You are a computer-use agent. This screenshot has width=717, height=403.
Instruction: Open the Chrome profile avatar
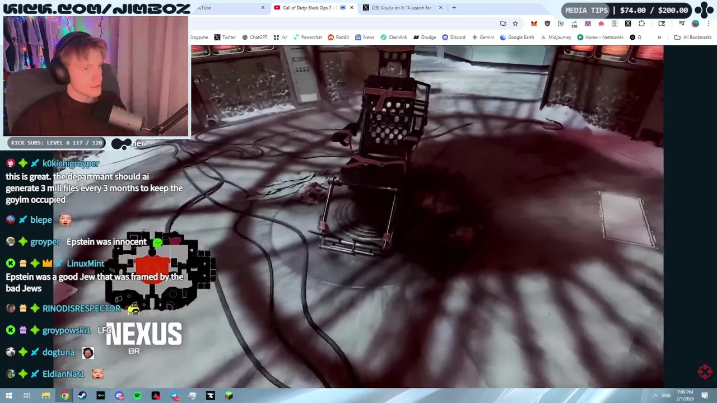pos(695,24)
